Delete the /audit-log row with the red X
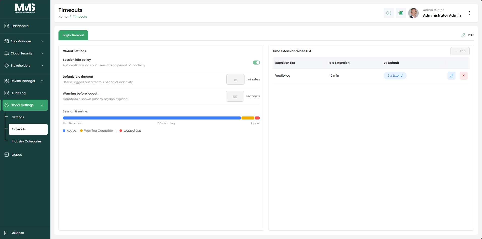 (464, 76)
